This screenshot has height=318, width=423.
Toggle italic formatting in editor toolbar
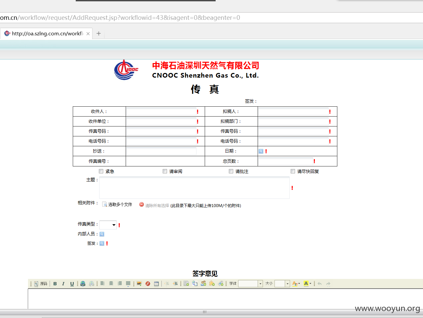coord(63,284)
